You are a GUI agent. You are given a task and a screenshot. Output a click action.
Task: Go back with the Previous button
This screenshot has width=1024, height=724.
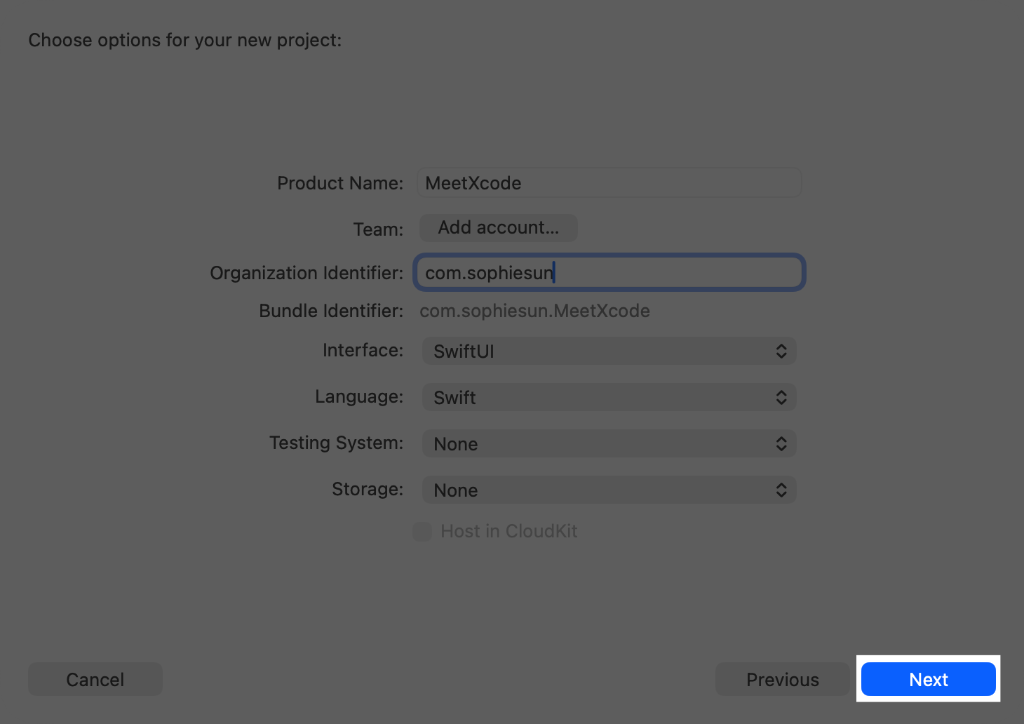[782, 679]
